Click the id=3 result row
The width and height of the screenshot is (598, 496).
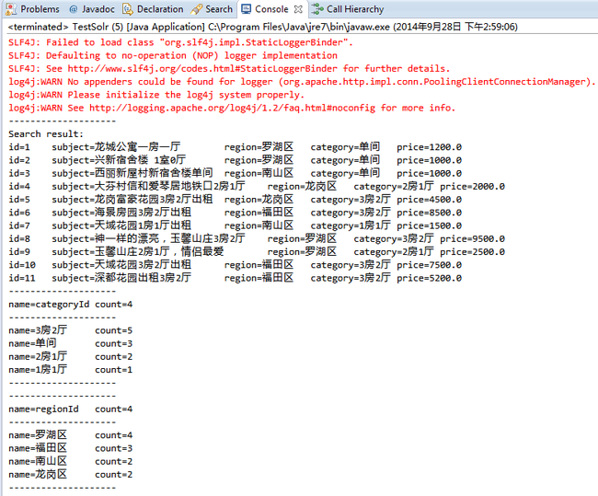pyautogui.click(x=235, y=173)
